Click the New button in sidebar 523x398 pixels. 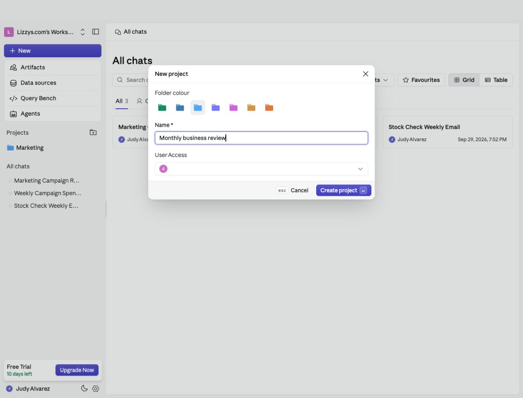(x=53, y=51)
